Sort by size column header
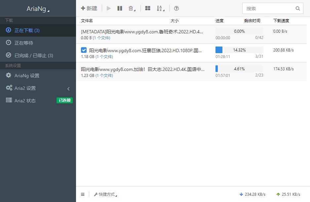Viewport: 310px width, 202px height. click(x=174, y=21)
